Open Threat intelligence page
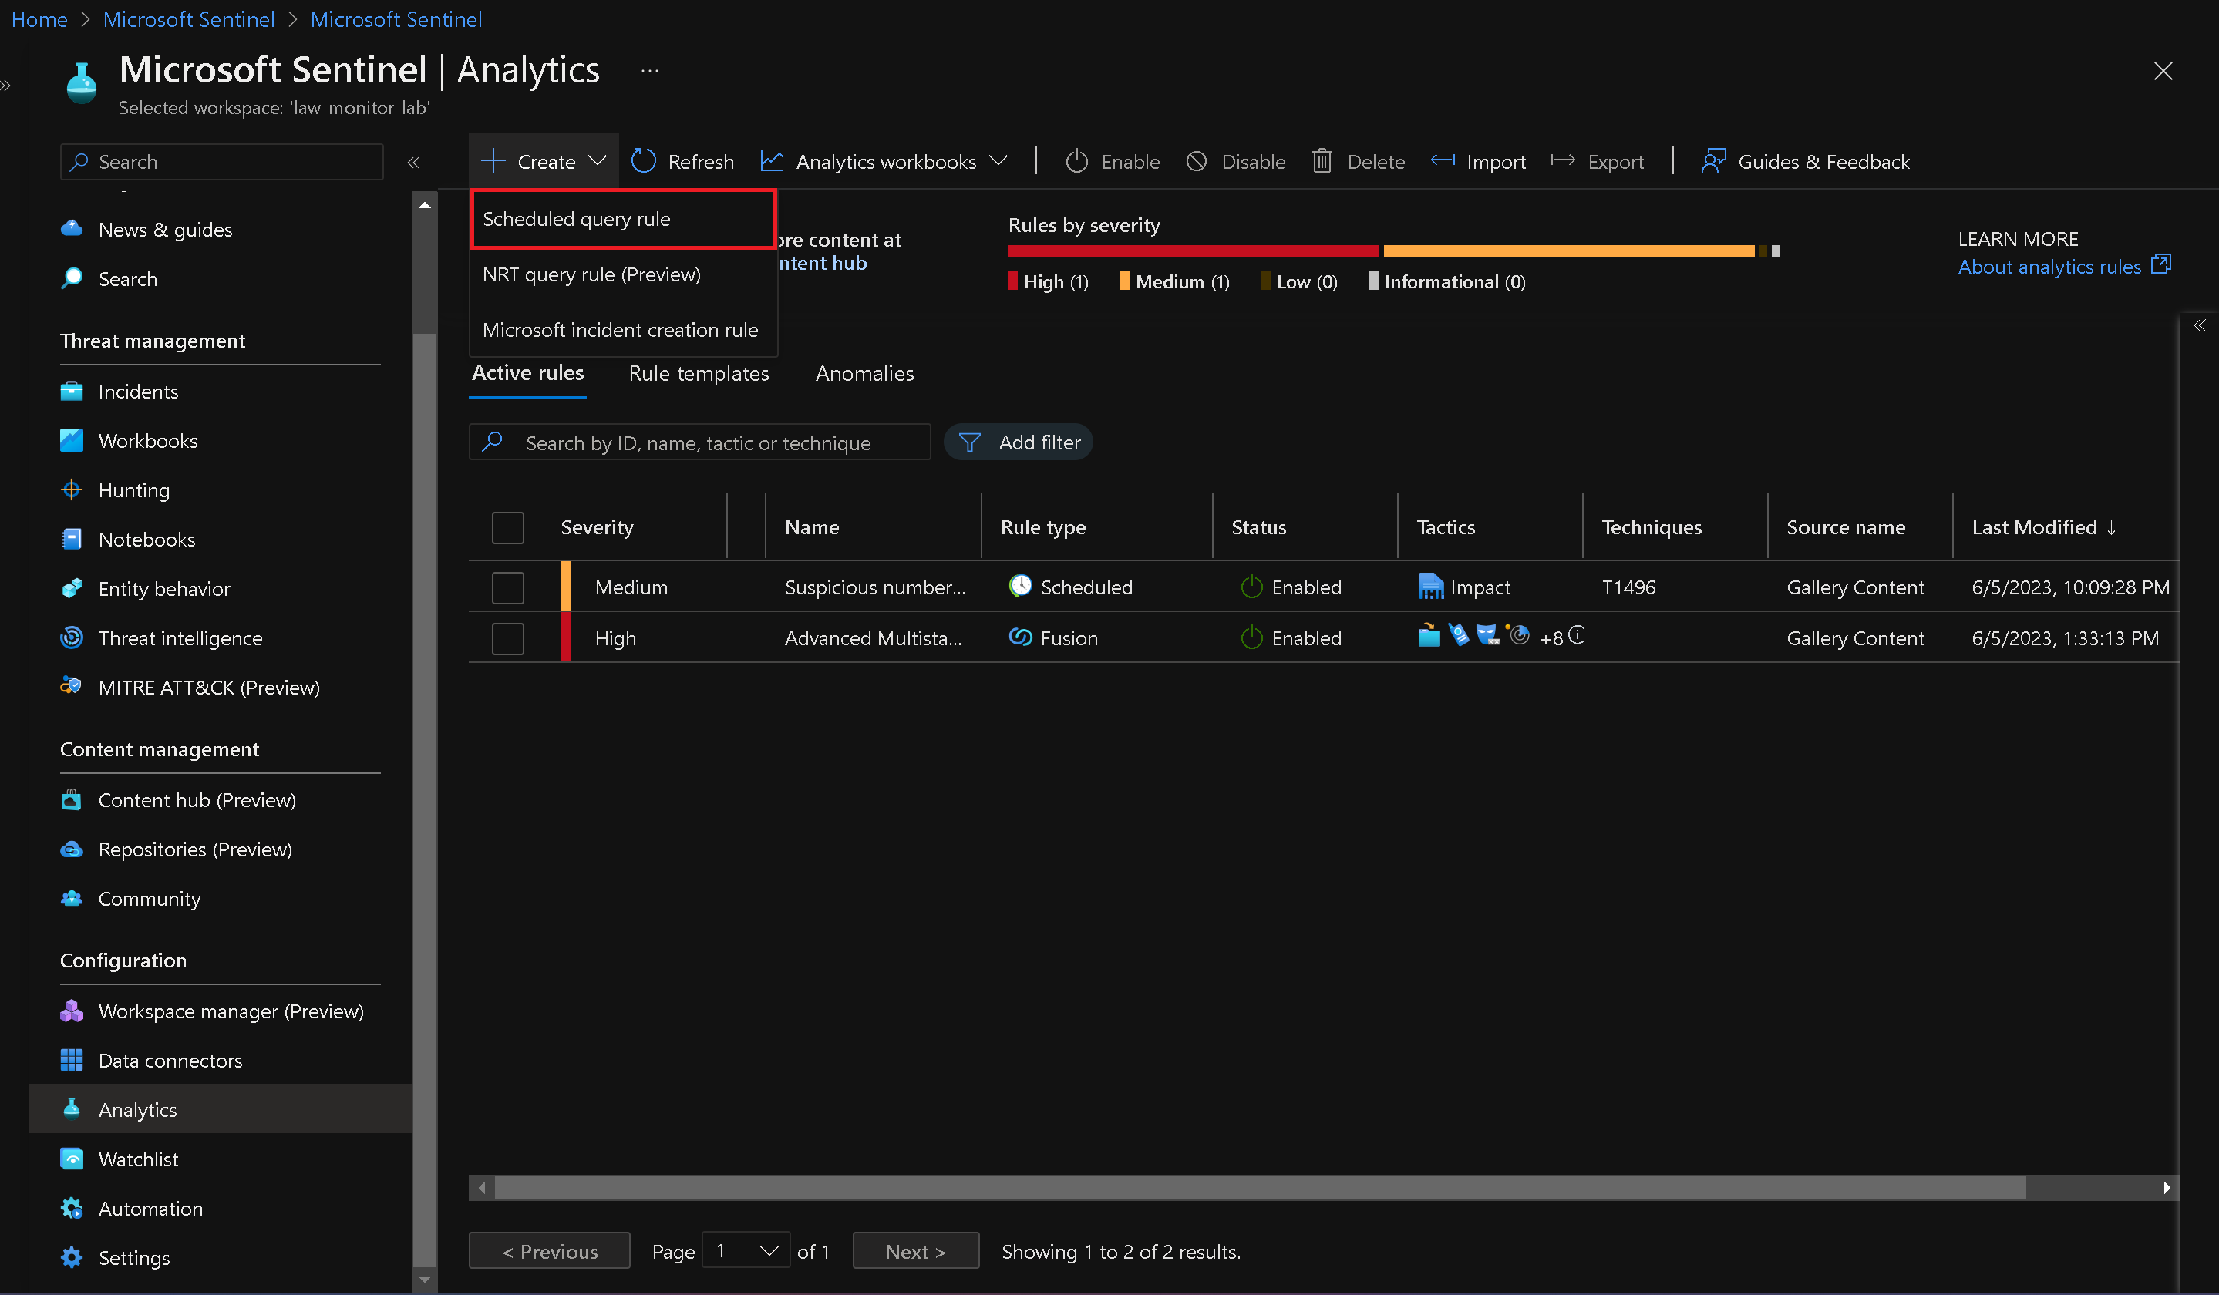 pyautogui.click(x=180, y=638)
